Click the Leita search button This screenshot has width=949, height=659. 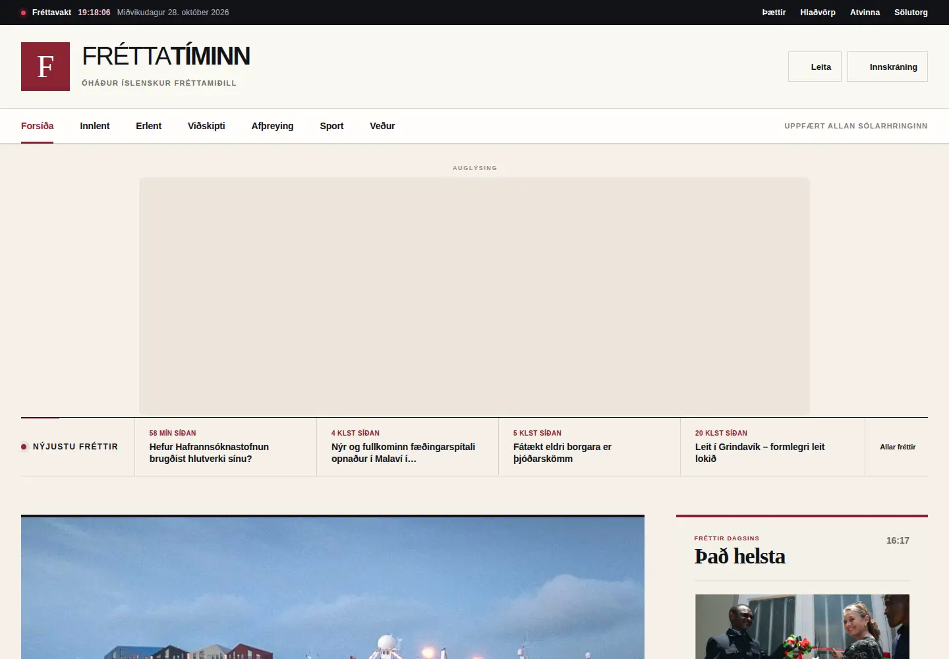point(815,67)
